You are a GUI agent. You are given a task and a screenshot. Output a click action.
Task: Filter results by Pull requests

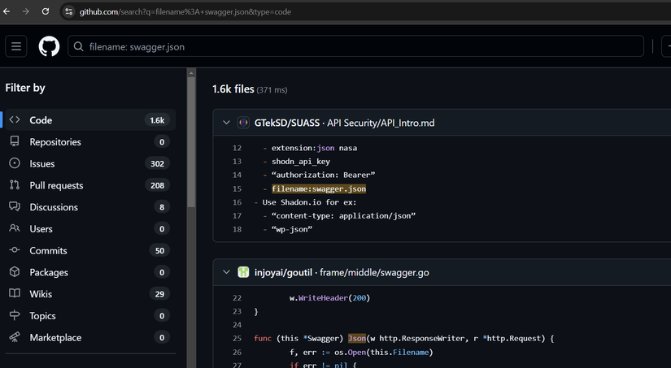point(89,185)
